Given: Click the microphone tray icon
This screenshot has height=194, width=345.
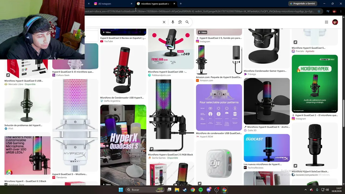Looking at the screenshot, I should [x=317, y=190].
